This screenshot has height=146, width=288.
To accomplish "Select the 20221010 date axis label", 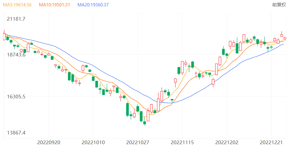I will point(93,142).
